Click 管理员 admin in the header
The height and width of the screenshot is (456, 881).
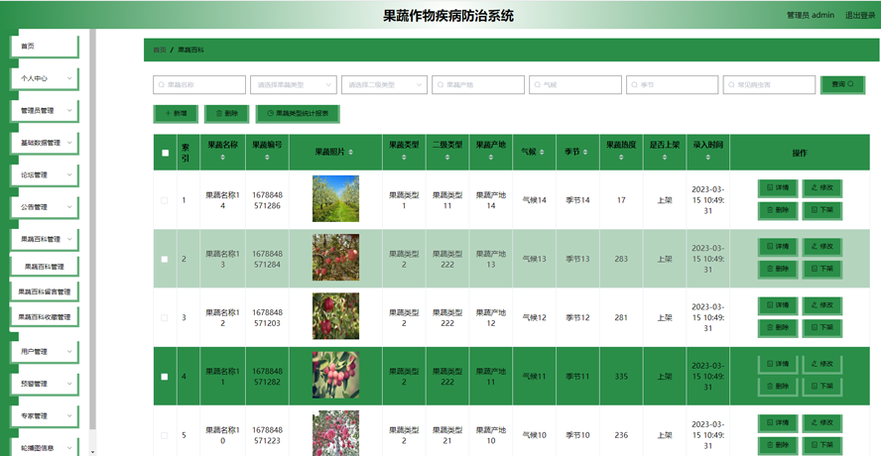click(x=811, y=15)
